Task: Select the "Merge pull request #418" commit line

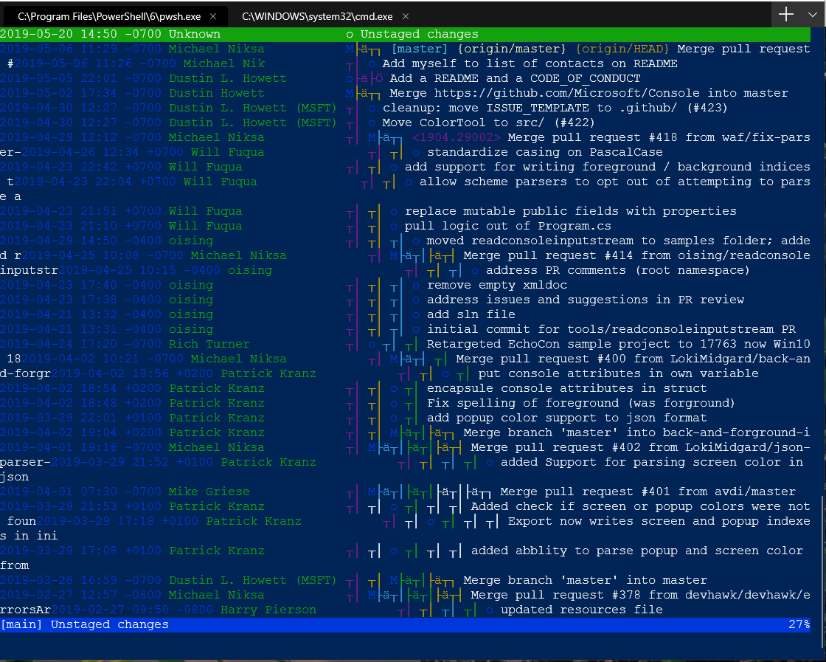Action: click(590, 137)
